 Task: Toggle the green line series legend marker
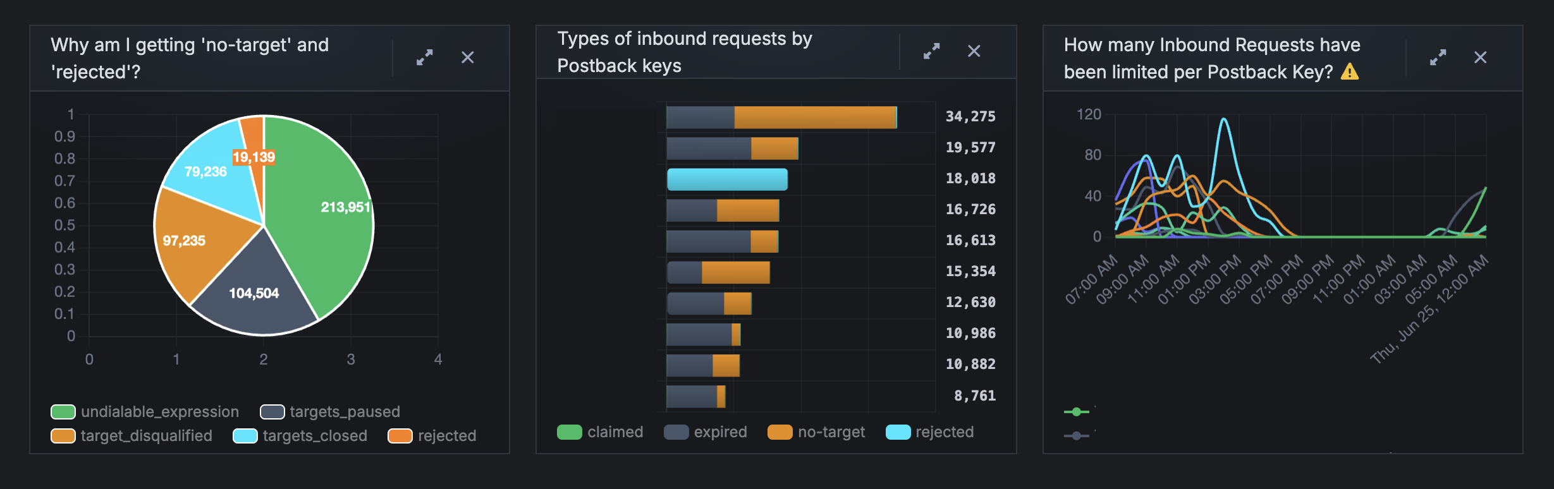click(1077, 412)
